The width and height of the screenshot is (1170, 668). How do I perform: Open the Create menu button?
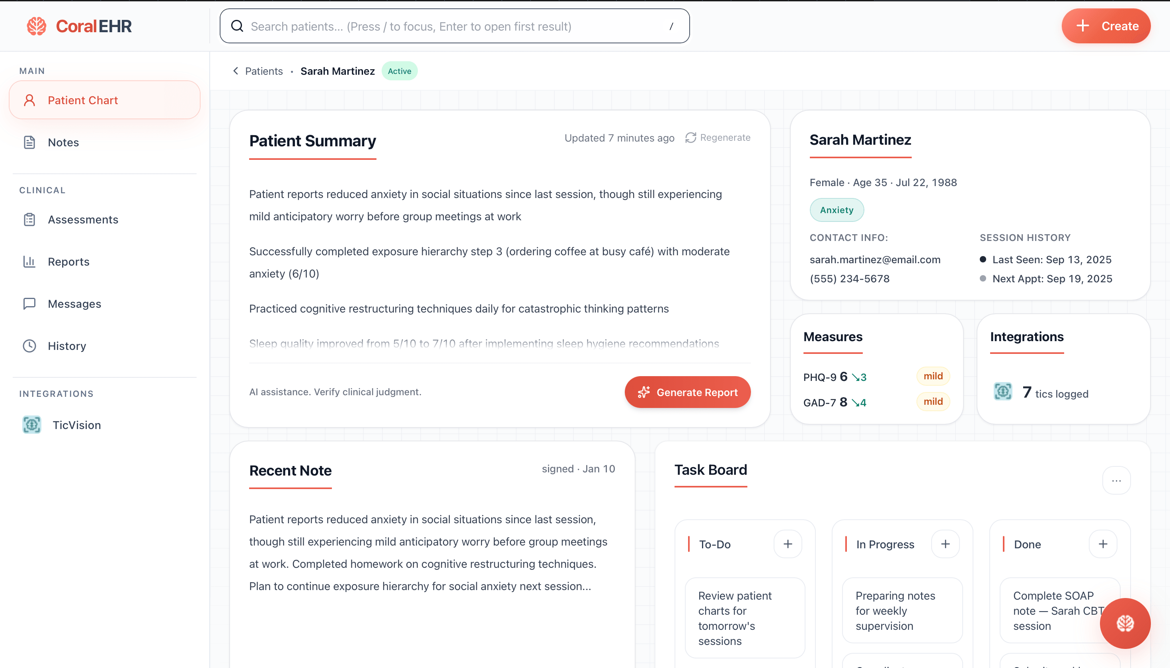pyautogui.click(x=1105, y=26)
